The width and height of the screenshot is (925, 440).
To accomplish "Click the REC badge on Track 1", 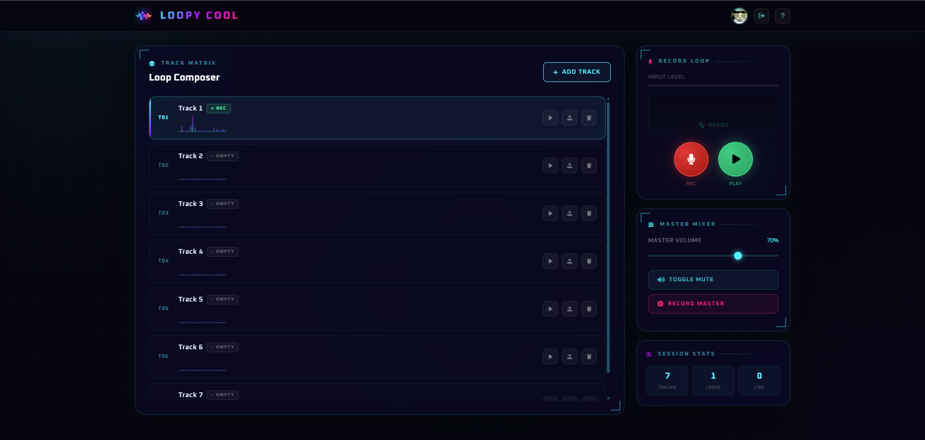I will pos(219,108).
